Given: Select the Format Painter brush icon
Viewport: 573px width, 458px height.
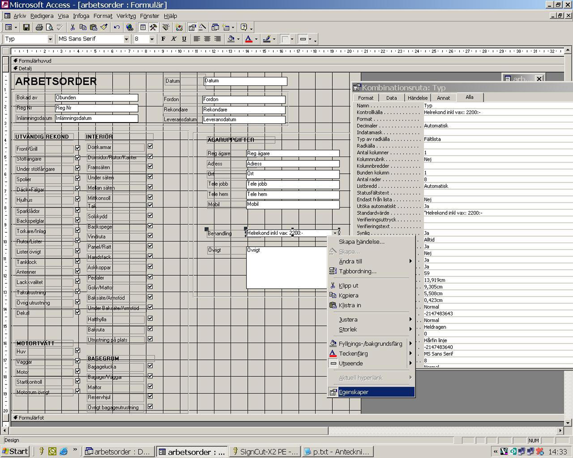Looking at the screenshot, I should click(x=104, y=28).
